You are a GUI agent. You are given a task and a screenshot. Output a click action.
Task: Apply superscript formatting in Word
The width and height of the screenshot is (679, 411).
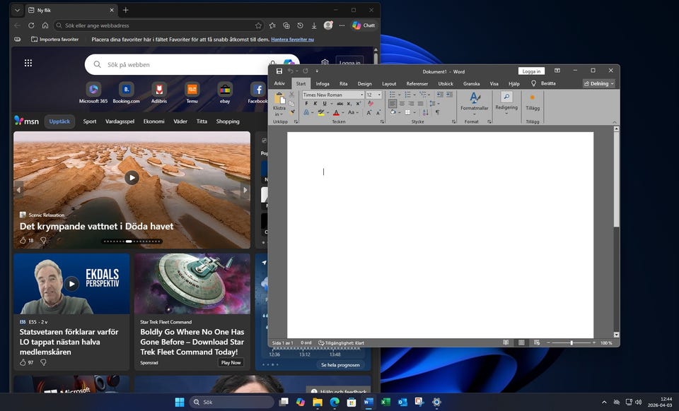coord(359,104)
